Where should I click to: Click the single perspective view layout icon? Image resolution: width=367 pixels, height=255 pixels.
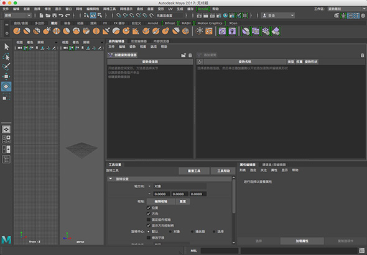(6, 130)
